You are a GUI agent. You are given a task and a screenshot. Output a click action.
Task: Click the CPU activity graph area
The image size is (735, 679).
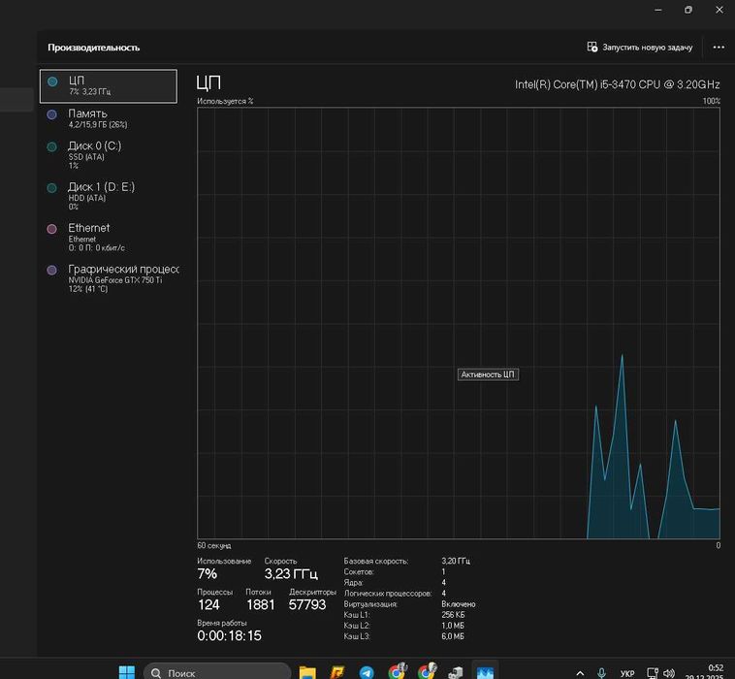point(459,323)
